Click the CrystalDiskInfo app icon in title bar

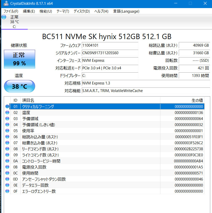point(6,4)
